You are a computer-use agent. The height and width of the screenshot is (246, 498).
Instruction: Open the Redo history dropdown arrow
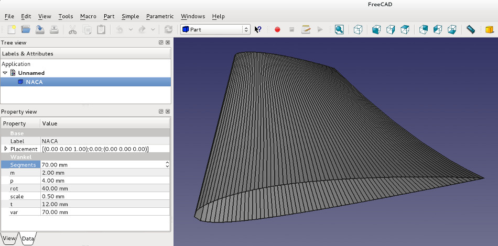(x=153, y=29)
